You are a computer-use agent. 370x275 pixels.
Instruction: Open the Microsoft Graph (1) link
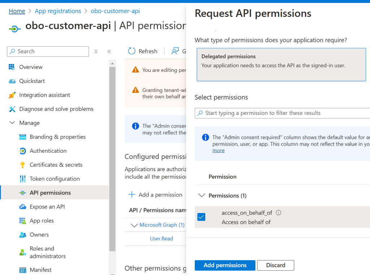tap(162, 225)
